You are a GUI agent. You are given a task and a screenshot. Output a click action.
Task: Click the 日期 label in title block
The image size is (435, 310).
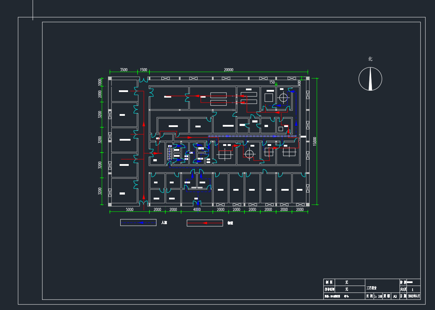pyautogui.click(x=403, y=296)
